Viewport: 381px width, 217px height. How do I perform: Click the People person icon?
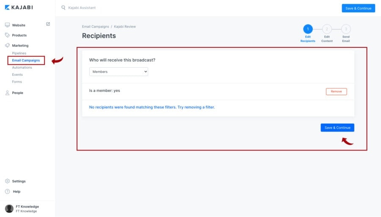point(7,93)
